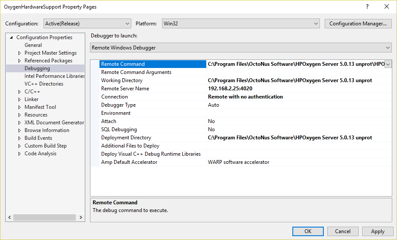The width and height of the screenshot is (397, 240).
Task: Click WARP software accelerator value
Action: click(239, 162)
